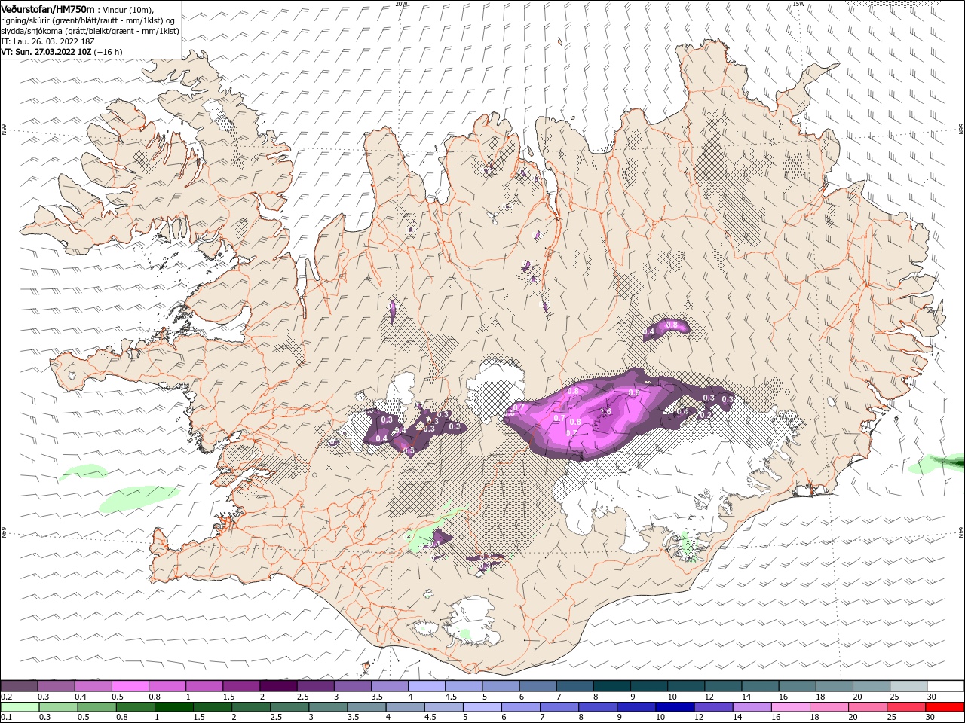Click the 0.1 label under the bottom legend row
Screen dimensions: 965x723
point(6,718)
